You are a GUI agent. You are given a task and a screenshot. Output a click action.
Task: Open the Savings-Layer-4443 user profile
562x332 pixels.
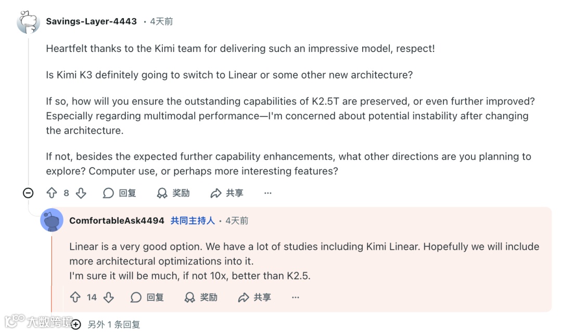click(91, 21)
